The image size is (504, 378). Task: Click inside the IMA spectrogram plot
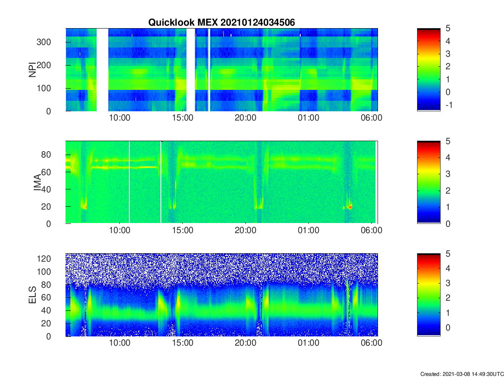point(222,182)
